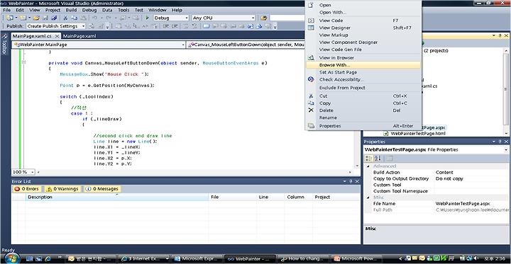The image size is (511, 264).
Task: Choose View Code in context menu
Action: (363, 20)
